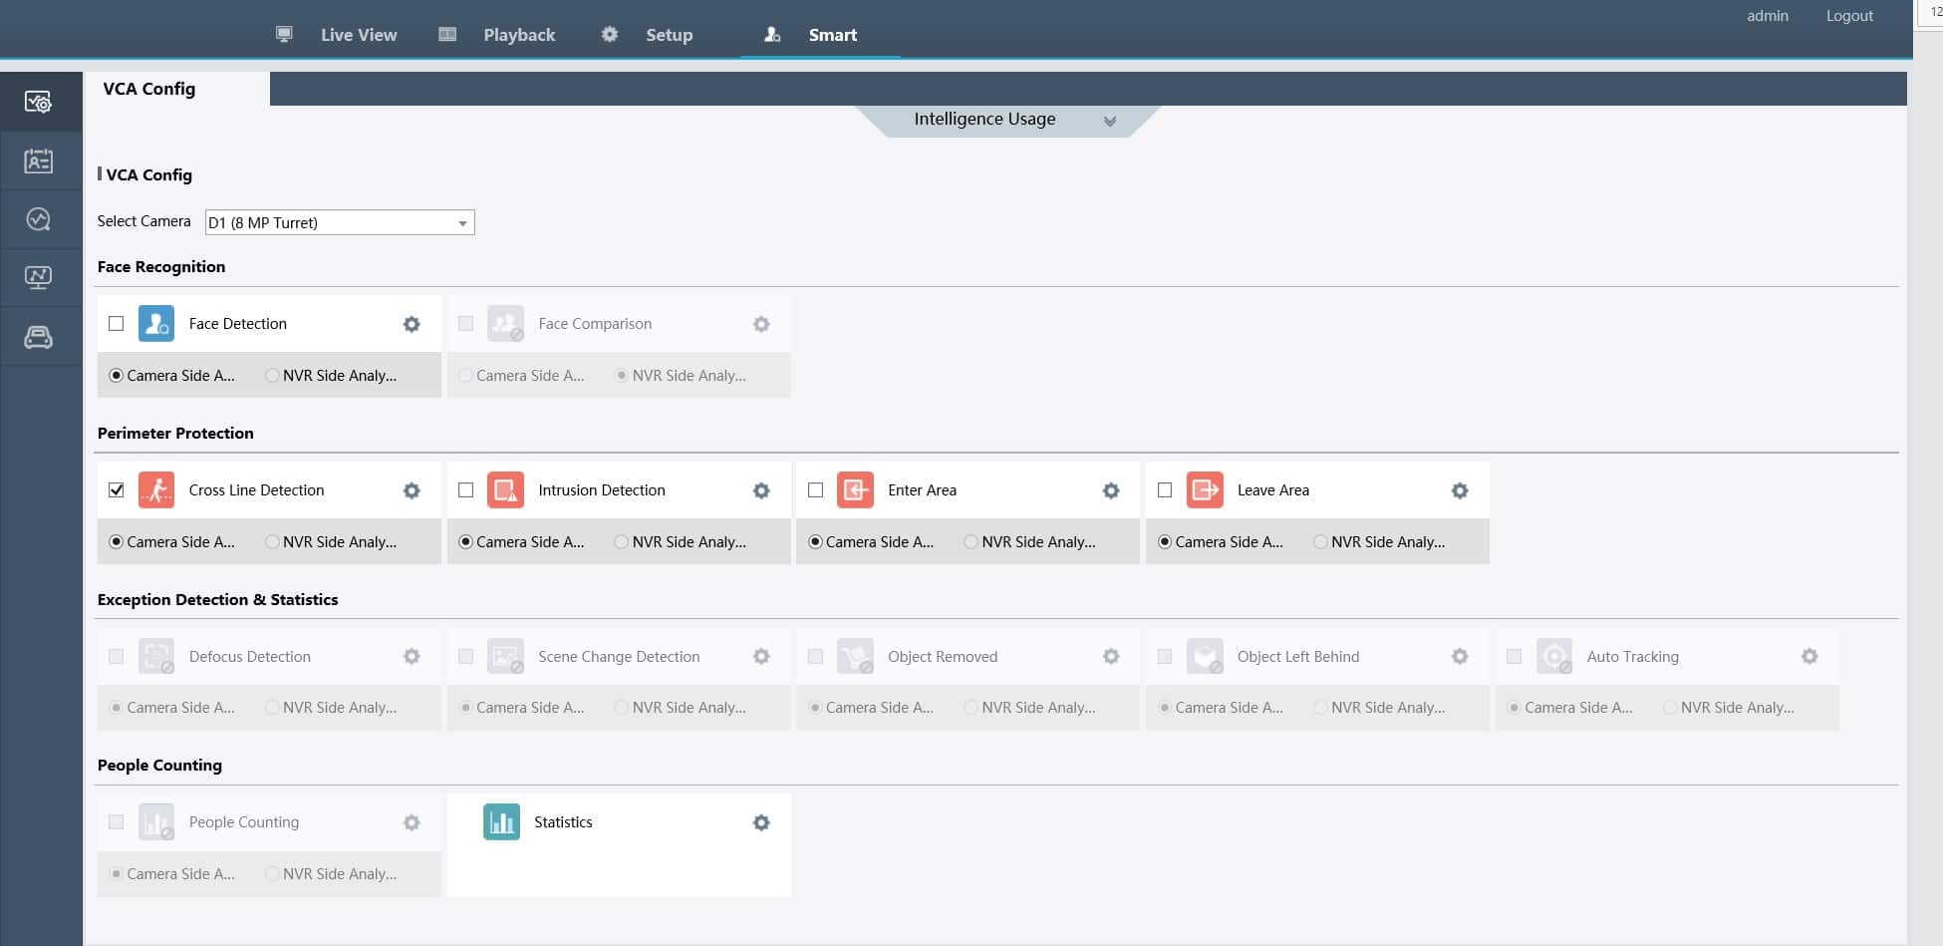Image resolution: width=1943 pixels, height=946 pixels.
Task: Click the Face Comparison settings gear
Action: pyautogui.click(x=761, y=324)
